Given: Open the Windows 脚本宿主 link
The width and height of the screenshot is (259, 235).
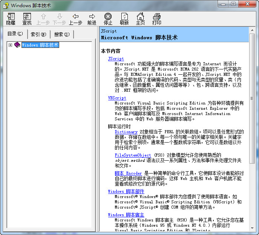Looking at the screenshot, I should click(x=126, y=215).
